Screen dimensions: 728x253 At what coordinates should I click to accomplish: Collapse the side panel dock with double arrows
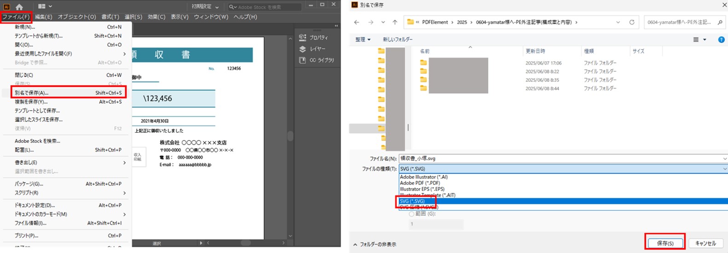click(x=336, y=26)
